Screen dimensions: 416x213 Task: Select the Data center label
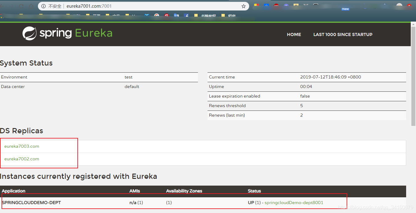click(x=13, y=86)
